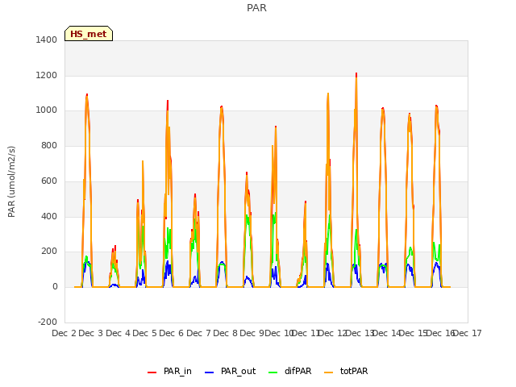The height and width of the screenshot is (387, 516).
Task: Click the 1200 y-axis tick label
Action: click(x=47, y=75)
